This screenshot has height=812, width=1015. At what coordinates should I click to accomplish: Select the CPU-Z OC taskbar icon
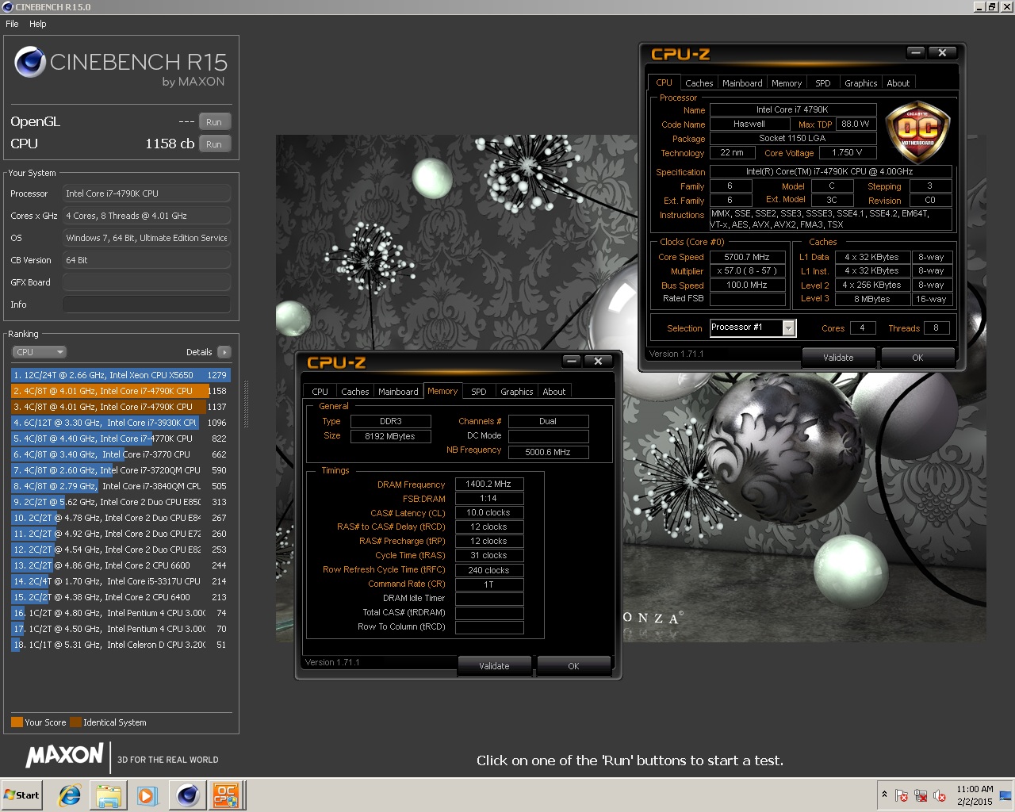coord(226,795)
